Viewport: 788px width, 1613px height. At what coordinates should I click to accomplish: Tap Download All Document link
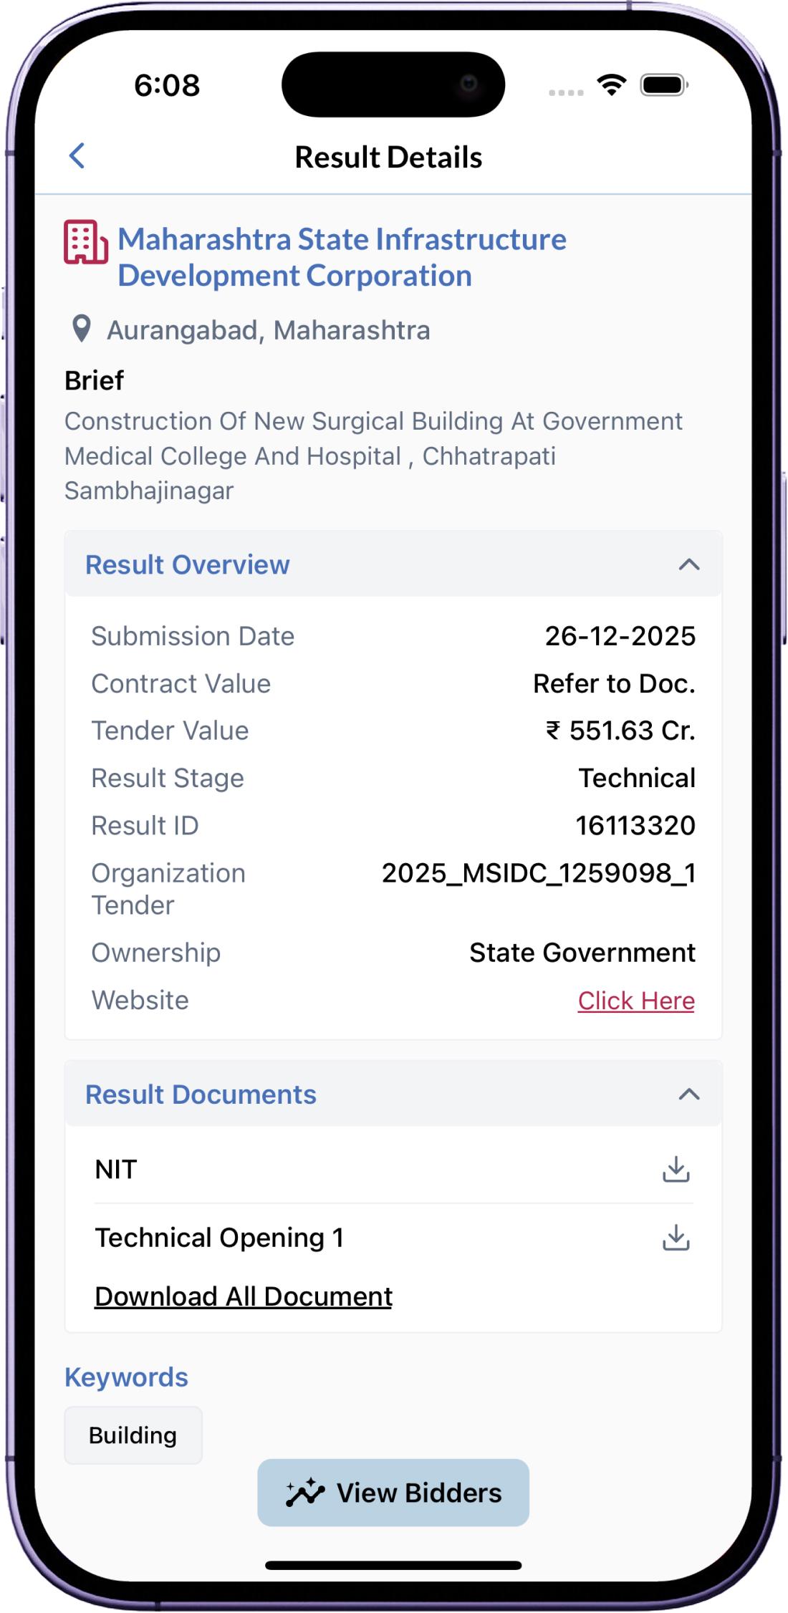point(244,1296)
